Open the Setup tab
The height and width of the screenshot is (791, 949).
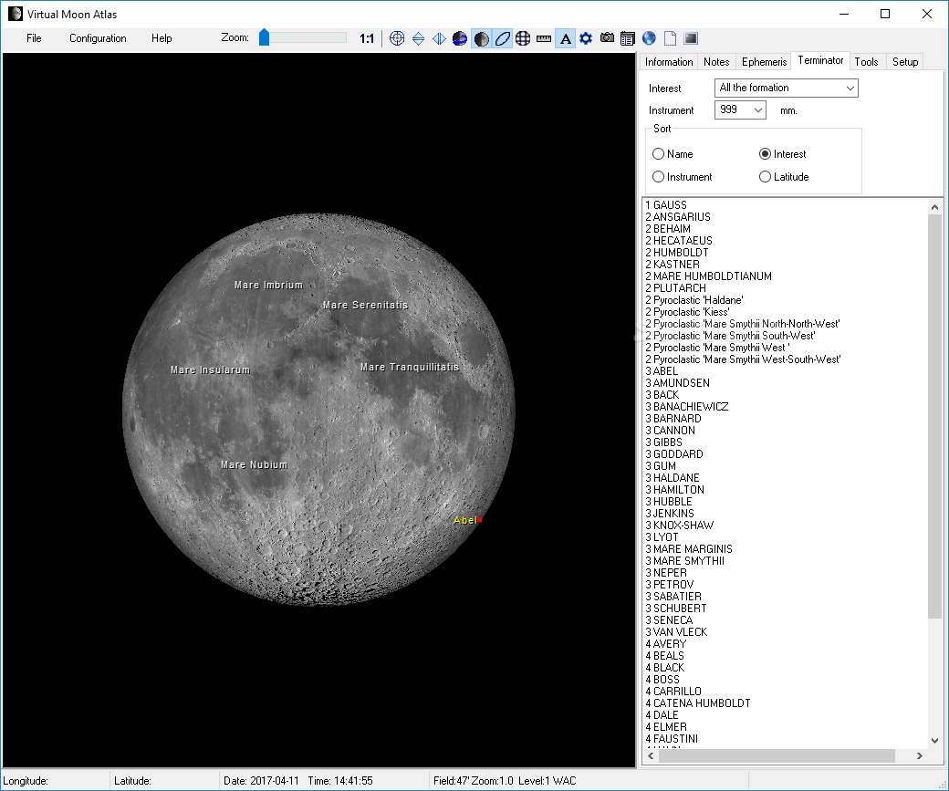905,62
